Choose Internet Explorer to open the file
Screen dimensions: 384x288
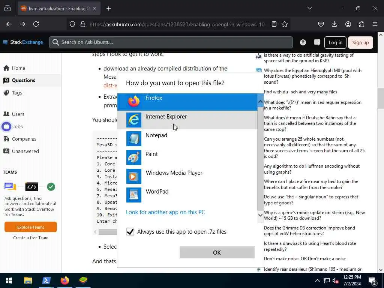point(187,120)
